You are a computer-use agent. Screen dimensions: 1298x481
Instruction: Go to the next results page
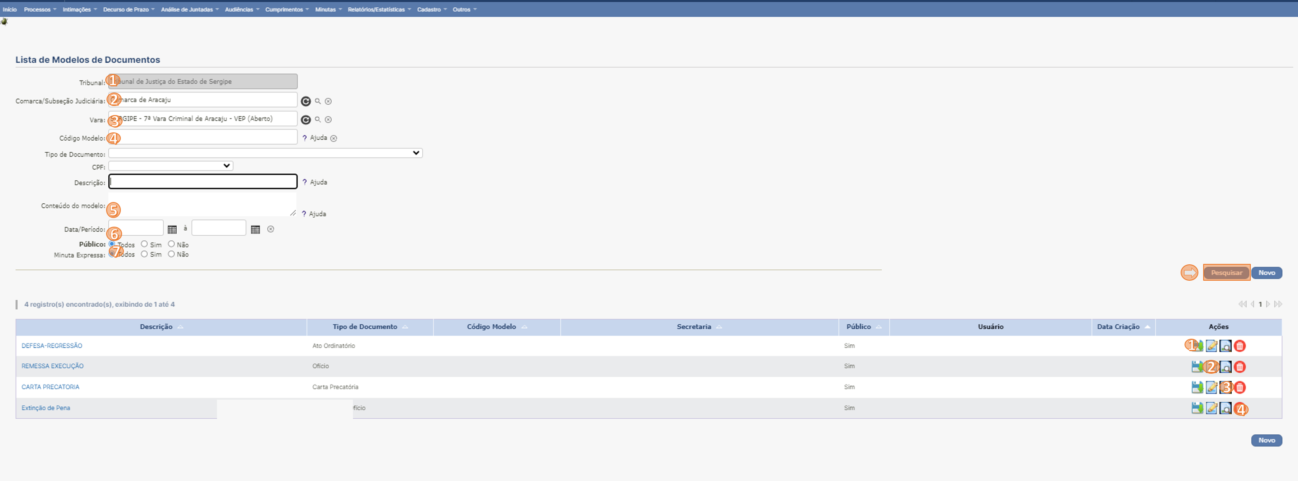(x=1268, y=304)
